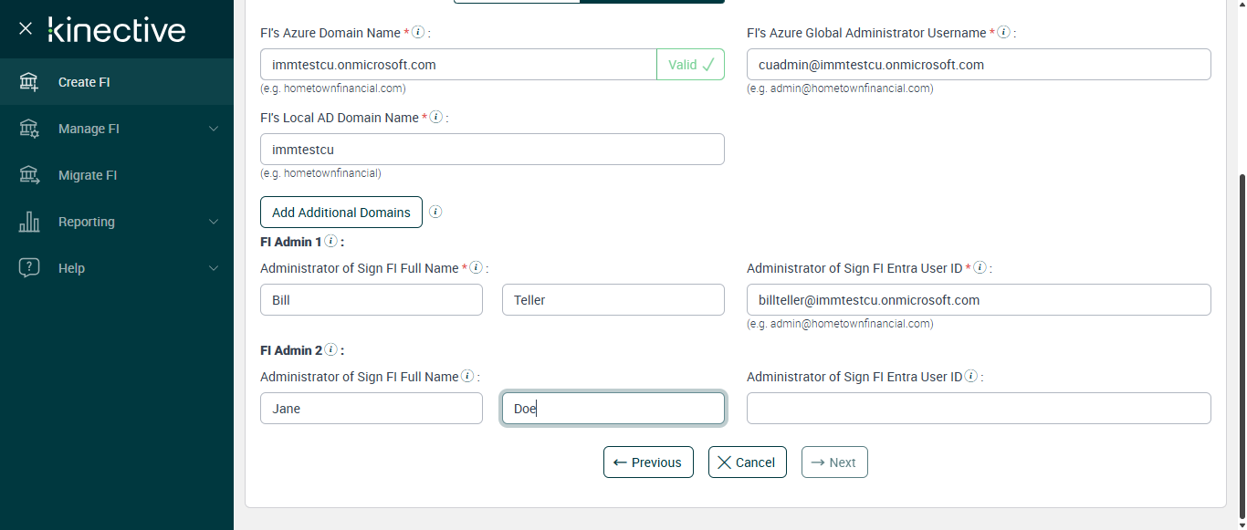The height and width of the screenshot is (530, 1247).
Task: Select Create FI in the sidebar
Action: coord(84,82)
